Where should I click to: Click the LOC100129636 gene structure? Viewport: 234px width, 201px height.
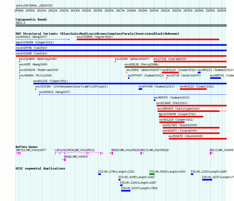point(79,153)
